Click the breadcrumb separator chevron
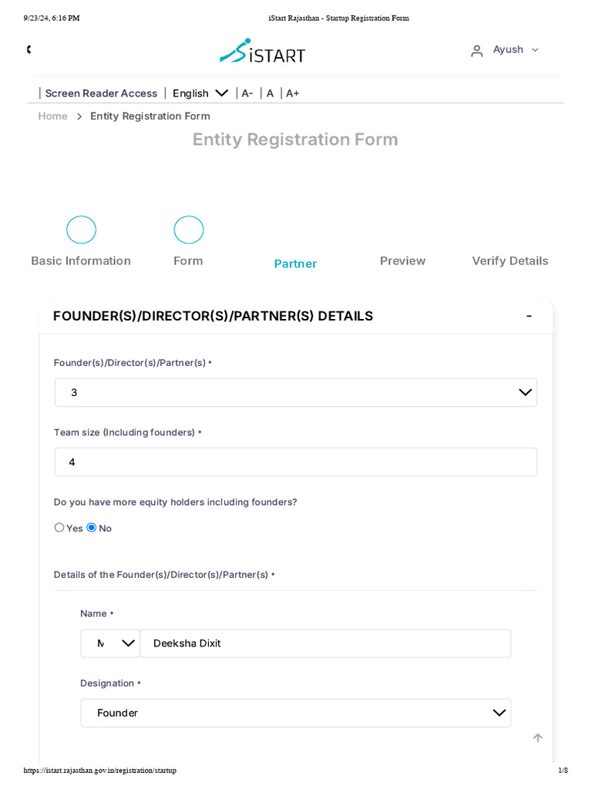Viewport: 592px width, 789px height. tap(79, 117)
